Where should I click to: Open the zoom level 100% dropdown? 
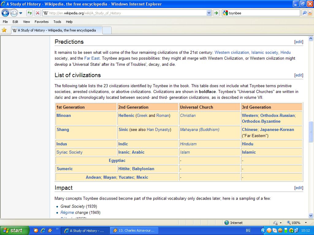(306, 223)
